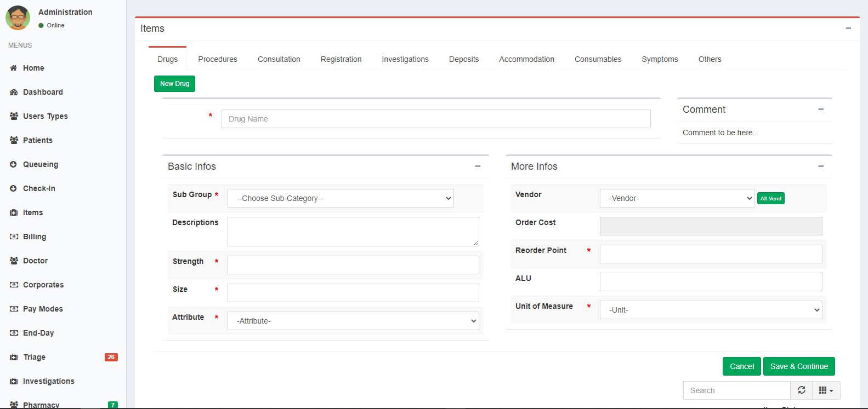Image resolution: width=868 pixels, height=409 pixels.
Task: Open the Sub Group category dropdown
Action: 341,198
